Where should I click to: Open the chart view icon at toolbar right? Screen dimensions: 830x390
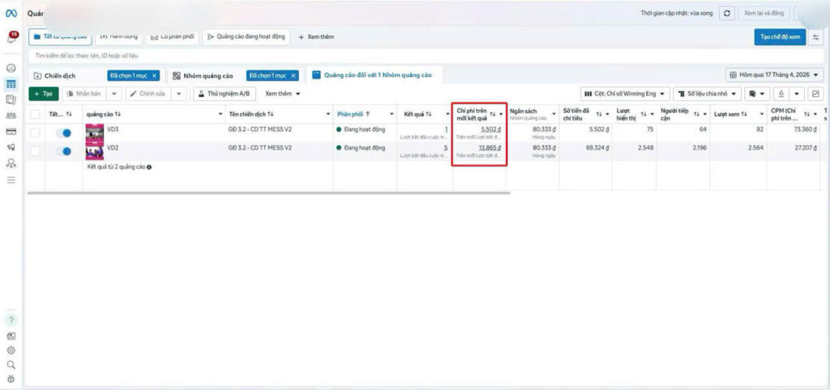[x=815, y=94]
